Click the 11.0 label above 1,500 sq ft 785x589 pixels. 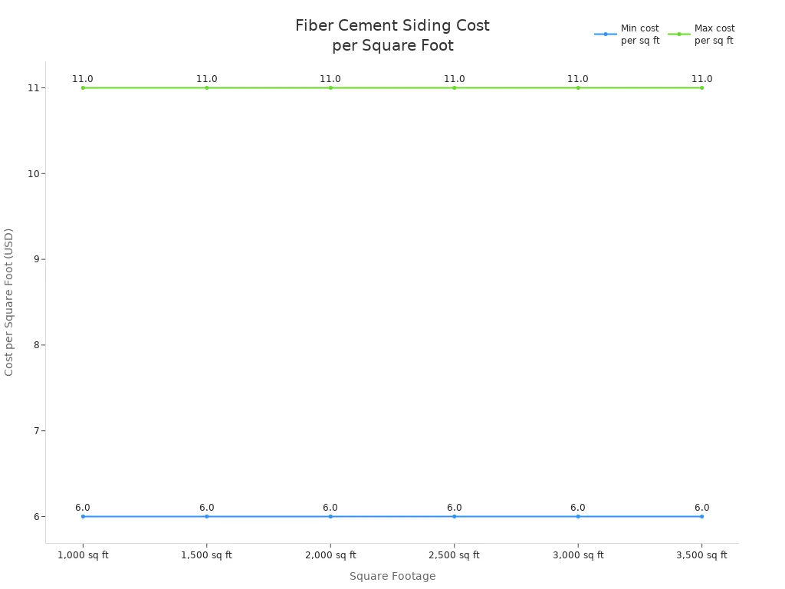coord(206,77)
